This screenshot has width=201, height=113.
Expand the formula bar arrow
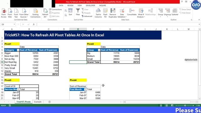click(199, 24)
